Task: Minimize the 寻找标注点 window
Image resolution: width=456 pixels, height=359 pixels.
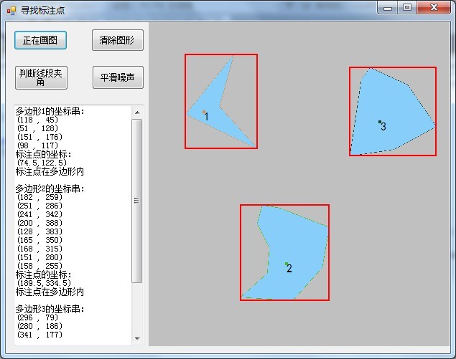Action: point(388,8)
